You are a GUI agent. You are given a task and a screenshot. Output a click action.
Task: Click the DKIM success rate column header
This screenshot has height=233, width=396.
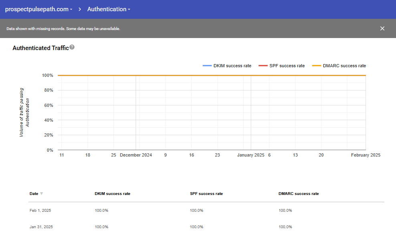point(112,194)
